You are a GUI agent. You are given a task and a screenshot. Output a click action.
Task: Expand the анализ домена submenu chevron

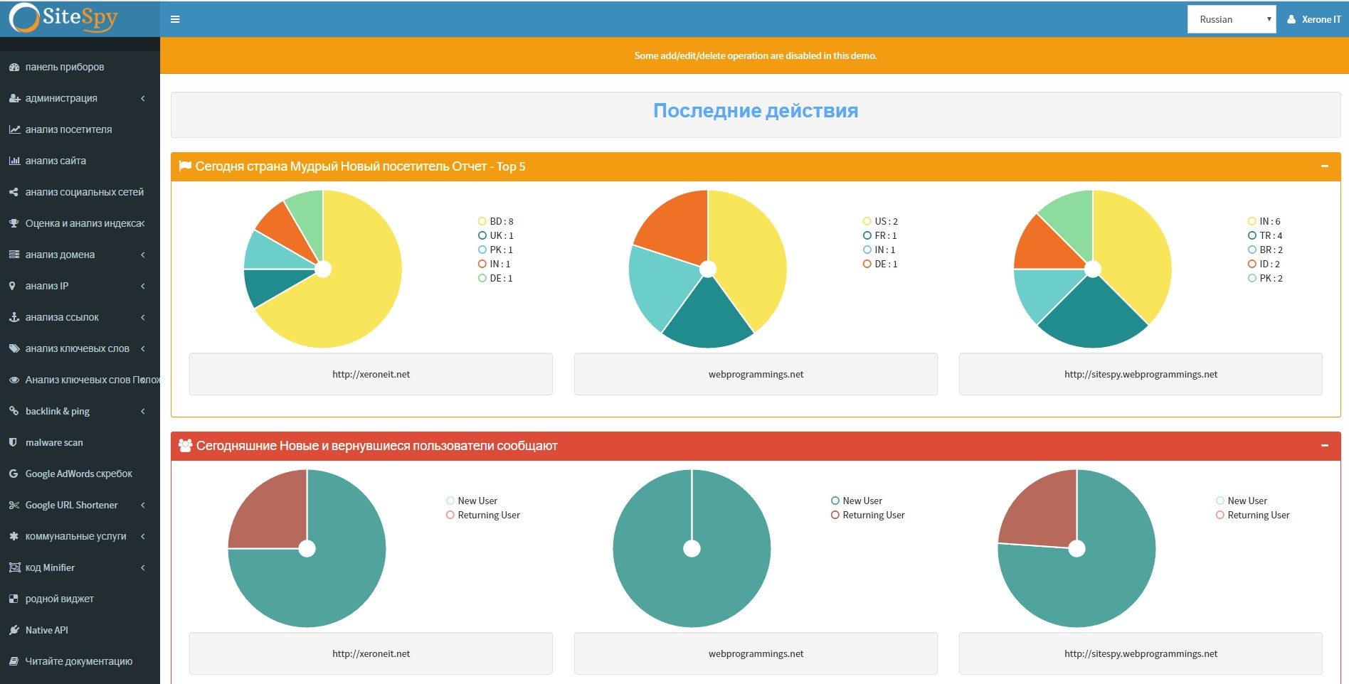click(143, 255)
